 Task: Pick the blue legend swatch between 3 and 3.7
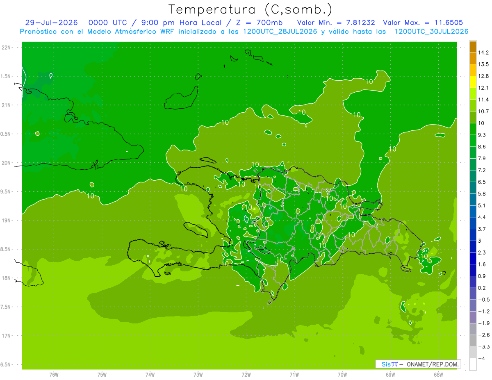(x=473, y=235)
